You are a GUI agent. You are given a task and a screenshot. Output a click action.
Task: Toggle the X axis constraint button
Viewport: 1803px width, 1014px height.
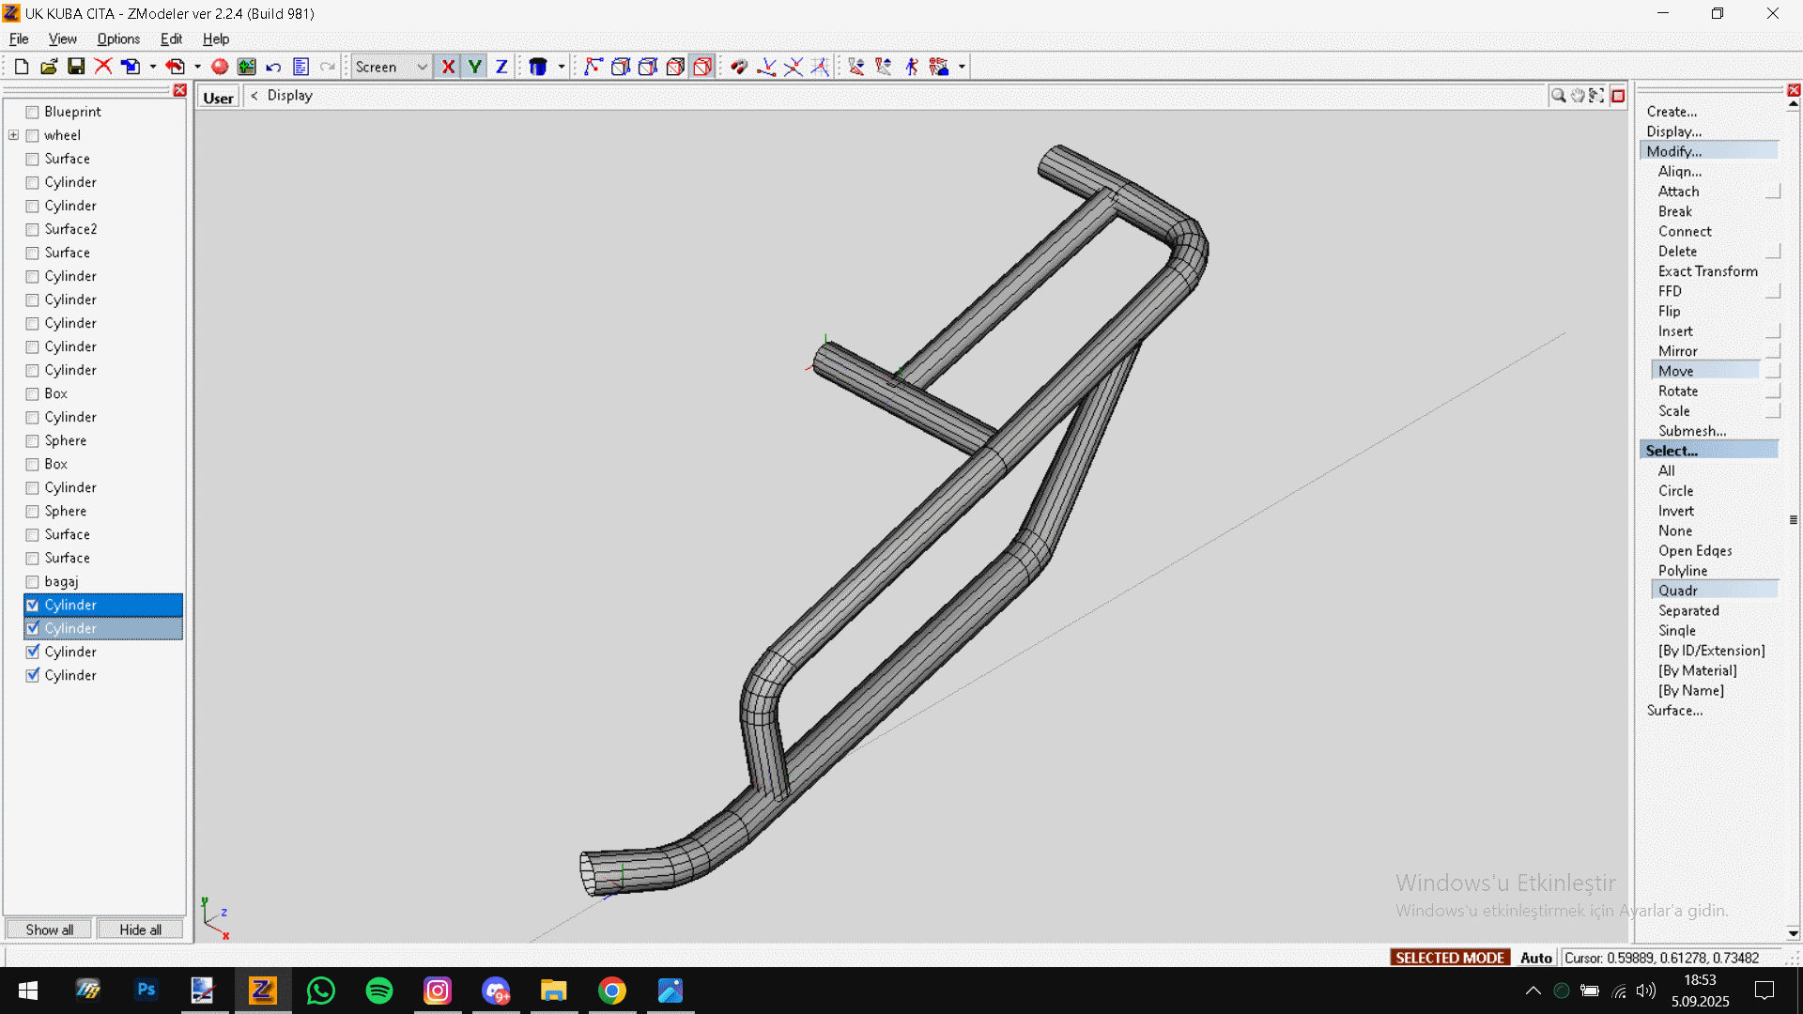point(448,67)
